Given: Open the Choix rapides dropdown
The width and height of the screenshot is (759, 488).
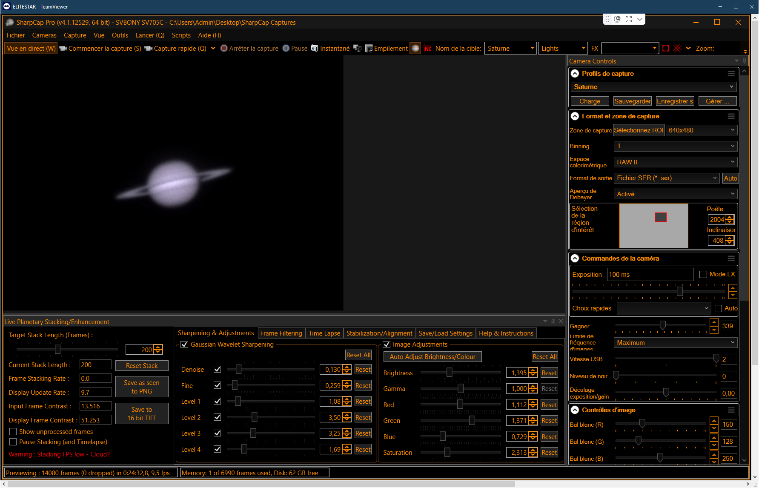Looking at the screenshot, I should 664,308.
